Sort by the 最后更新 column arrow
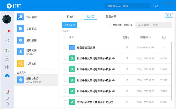This screenshot has width=176, height=109. [x=150, y=37]
